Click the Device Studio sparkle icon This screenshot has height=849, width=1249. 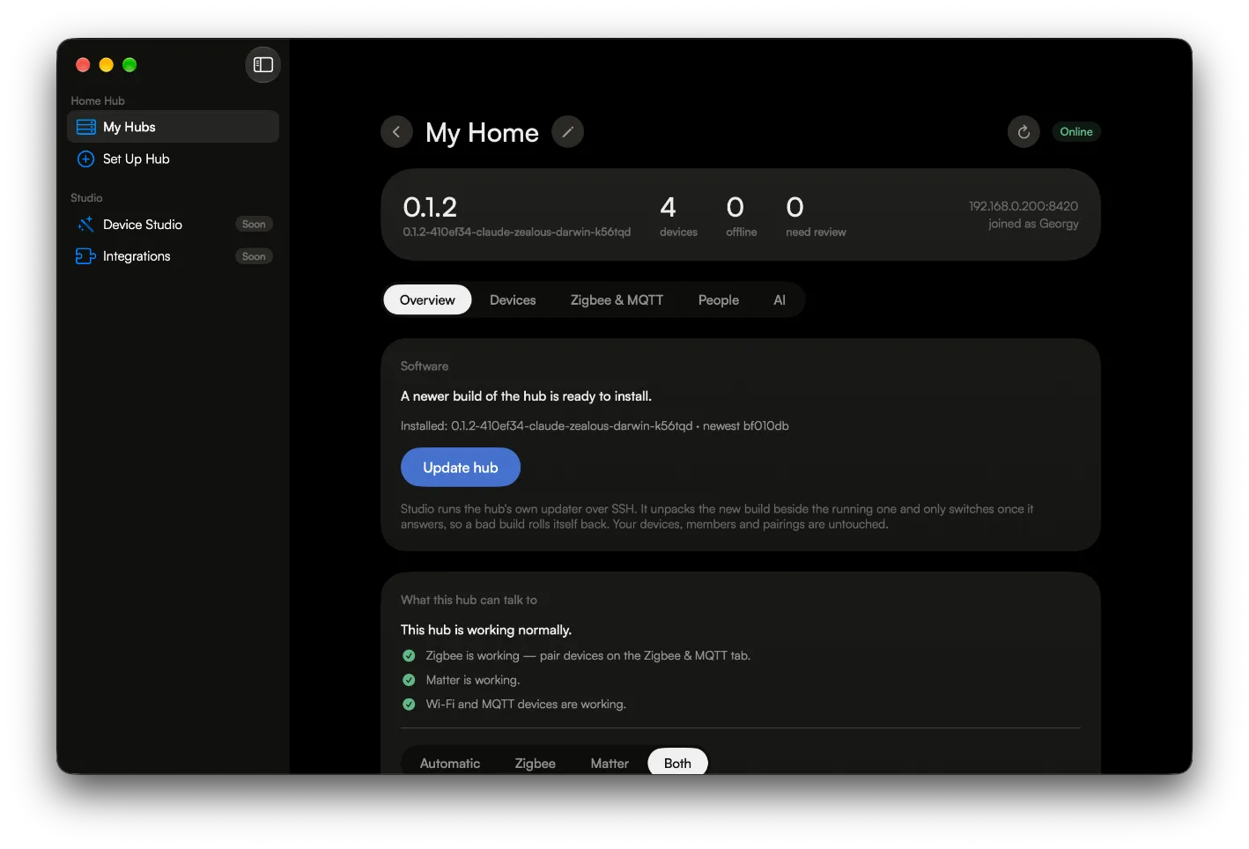point(85,225)
